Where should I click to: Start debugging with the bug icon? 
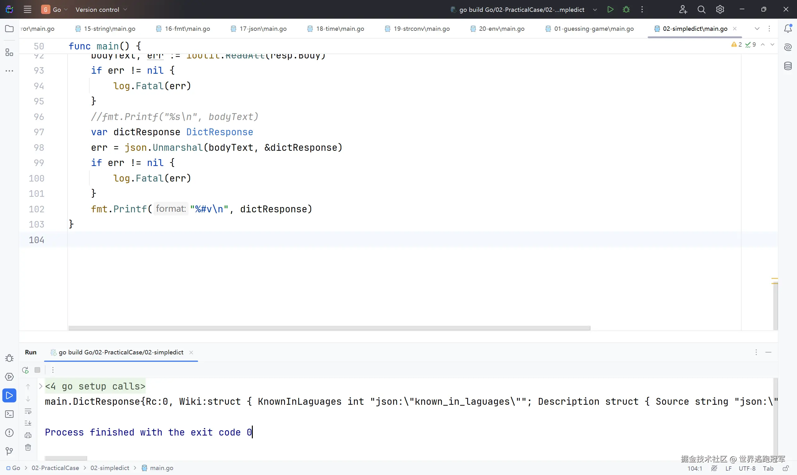[x=626, y=9]
